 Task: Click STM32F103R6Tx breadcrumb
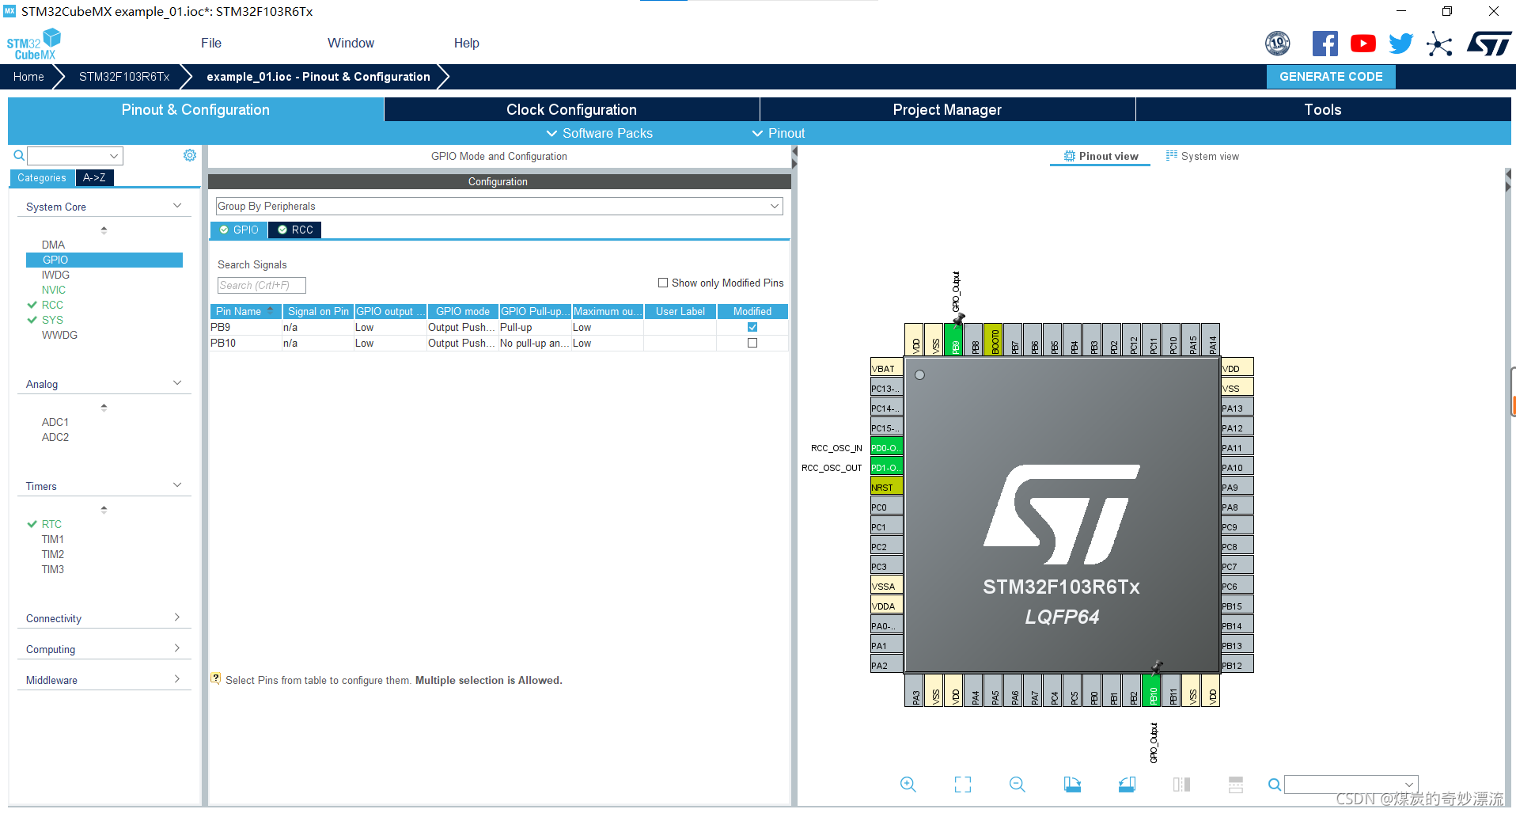(x=124, y=77)
